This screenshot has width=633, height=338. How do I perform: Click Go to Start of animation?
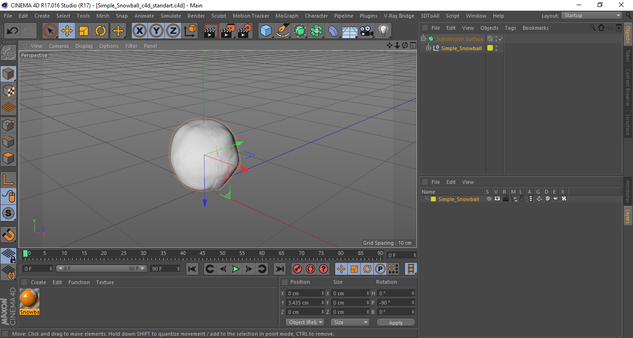click(x=192, y=269)
